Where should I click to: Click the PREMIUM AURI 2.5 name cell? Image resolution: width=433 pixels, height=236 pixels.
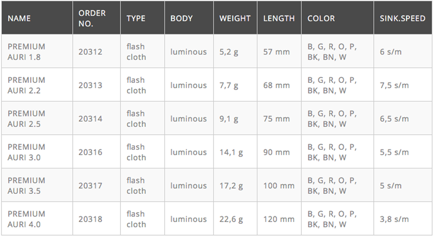pos(26,119)
